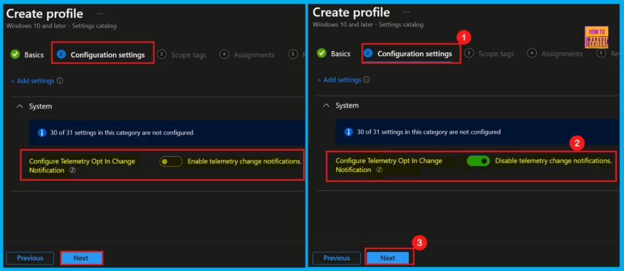This screenshot has height=271, width=624.
Task: Click step 4 circle icon in right panel
Action: pos(531,53)
